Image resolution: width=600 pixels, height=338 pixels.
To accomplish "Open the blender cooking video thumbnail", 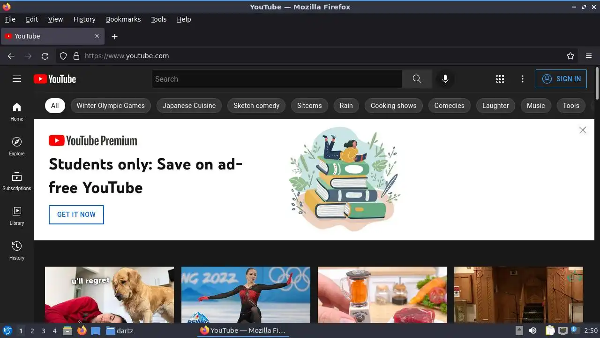I will coord(382,295).
